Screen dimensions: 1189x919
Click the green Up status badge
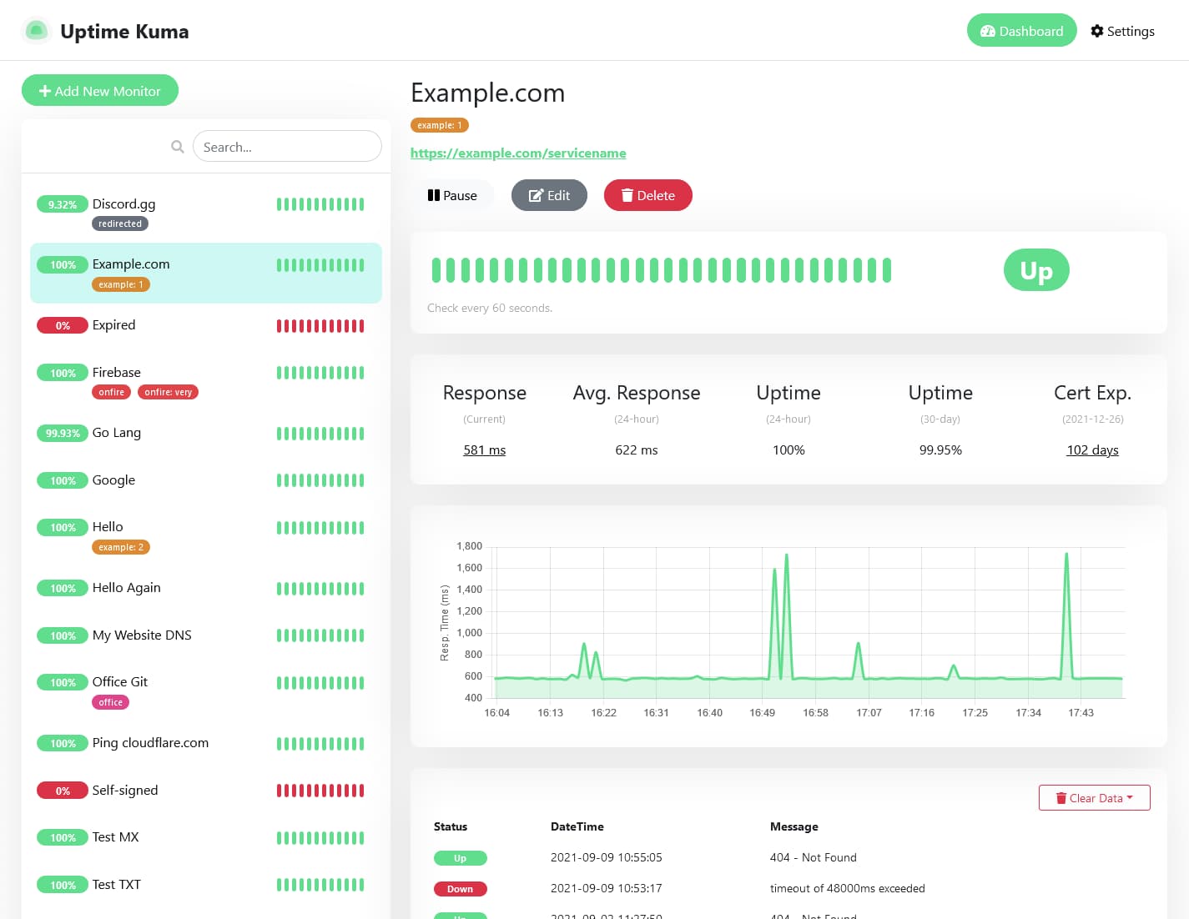click(x=1036, y=269)
